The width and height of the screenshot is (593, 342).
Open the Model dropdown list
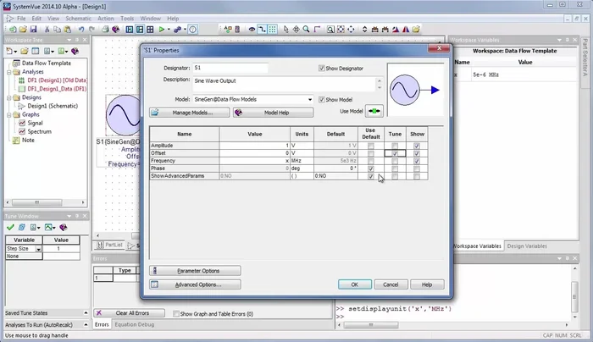point(309,99)
